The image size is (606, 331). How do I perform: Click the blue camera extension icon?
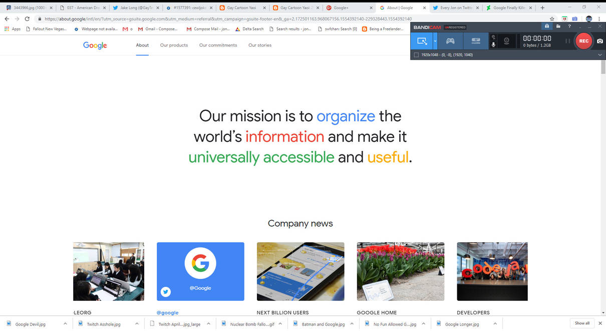[575, 19]
